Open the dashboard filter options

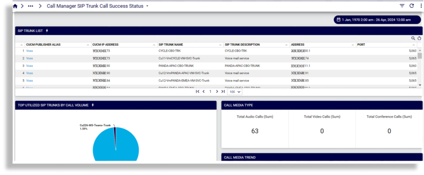coord(402,6)
